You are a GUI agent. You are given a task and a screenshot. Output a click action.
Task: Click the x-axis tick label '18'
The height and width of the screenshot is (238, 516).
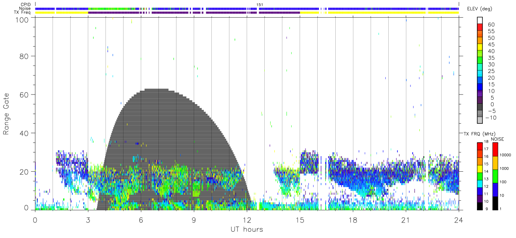353,220
